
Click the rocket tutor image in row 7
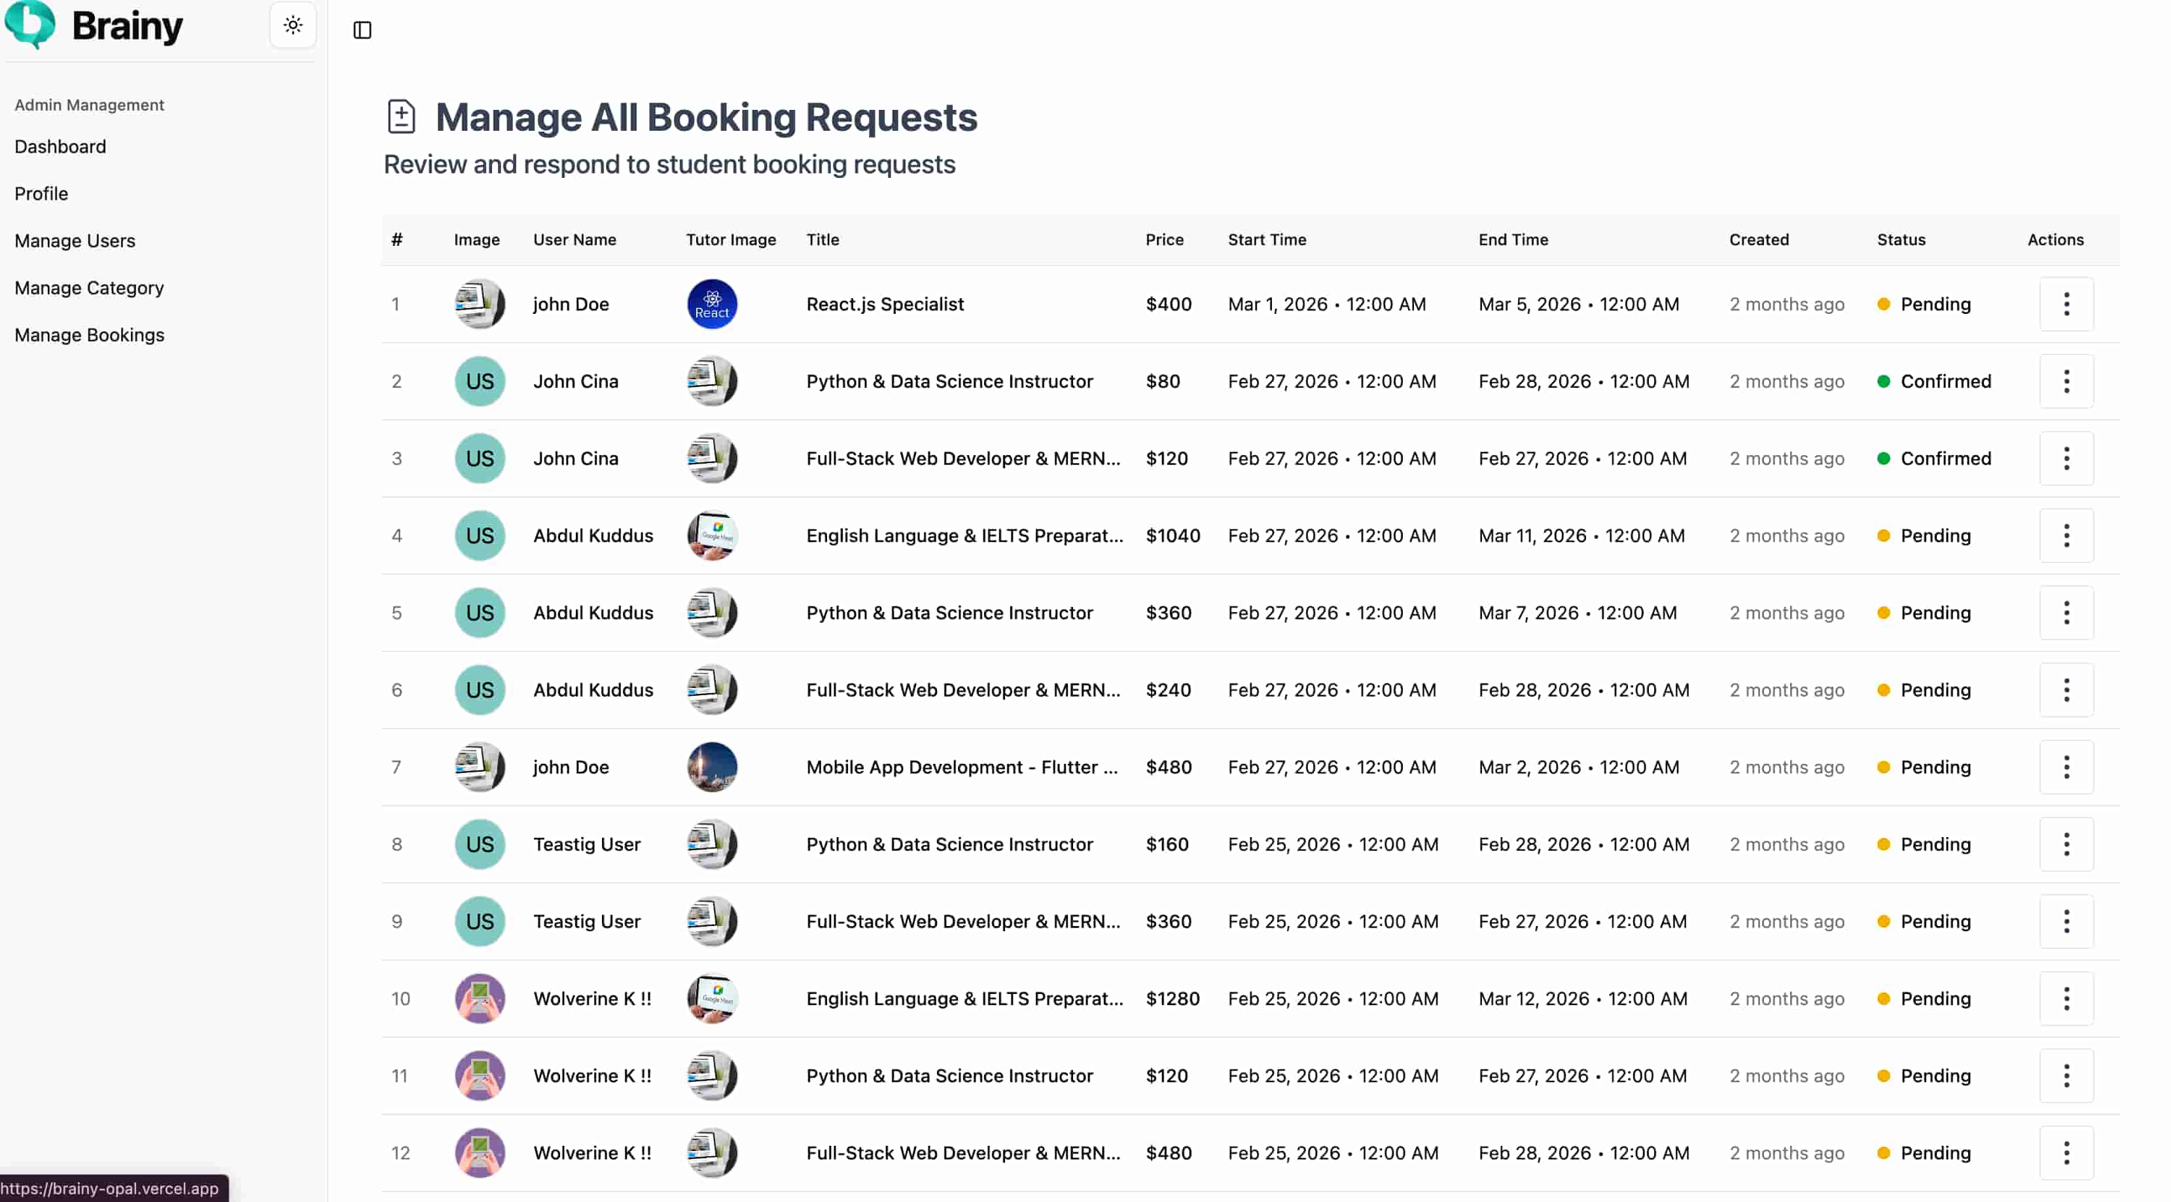coord(712,767)
